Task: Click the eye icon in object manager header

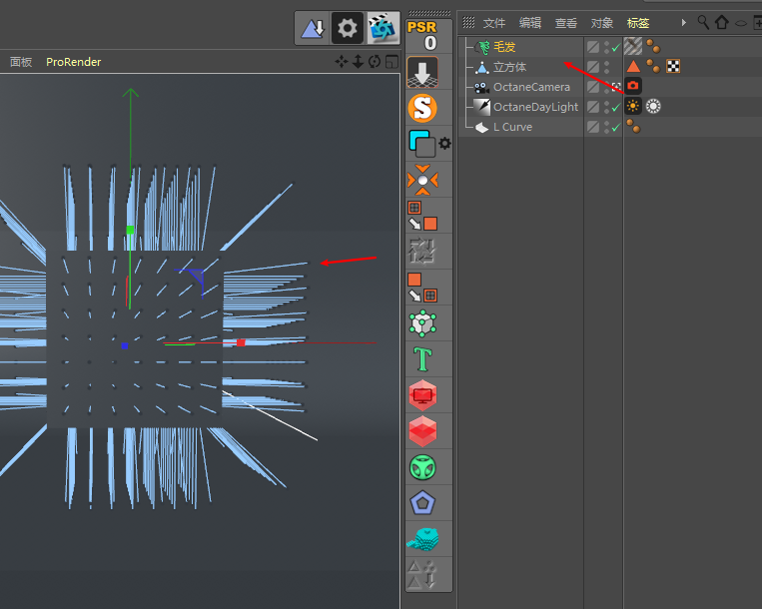Action: (x=741, y=23)
